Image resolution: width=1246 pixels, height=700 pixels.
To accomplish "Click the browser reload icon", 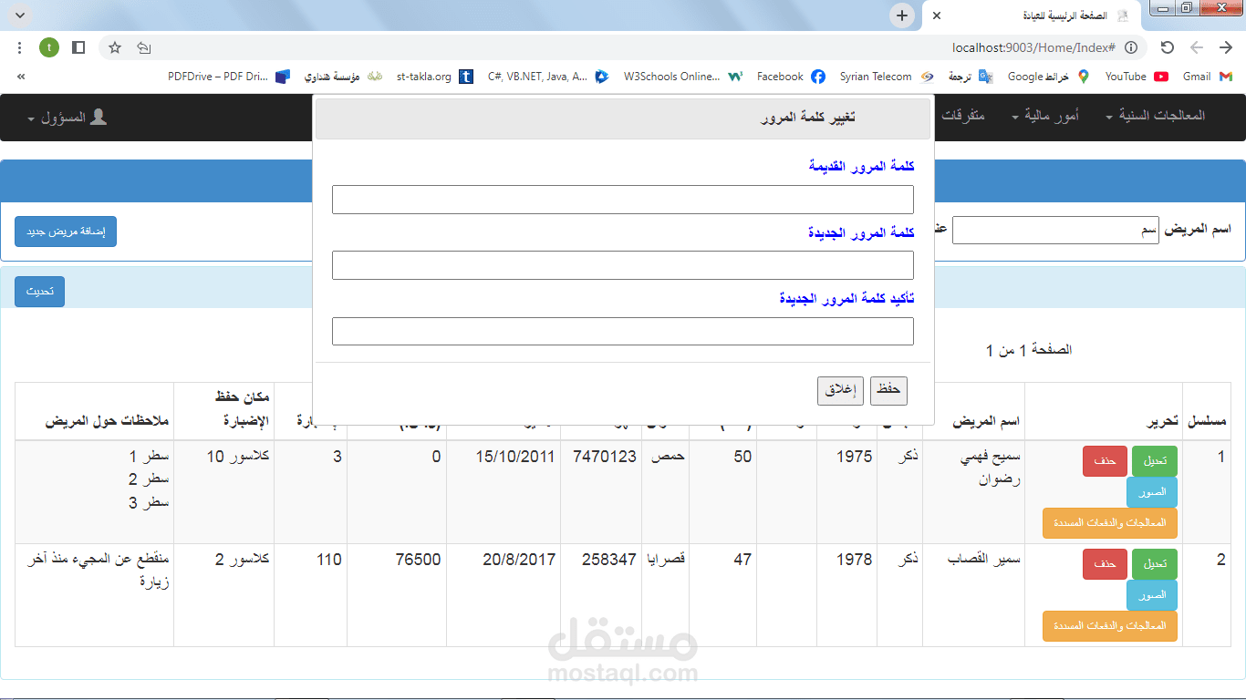I will coord(1167,47).
